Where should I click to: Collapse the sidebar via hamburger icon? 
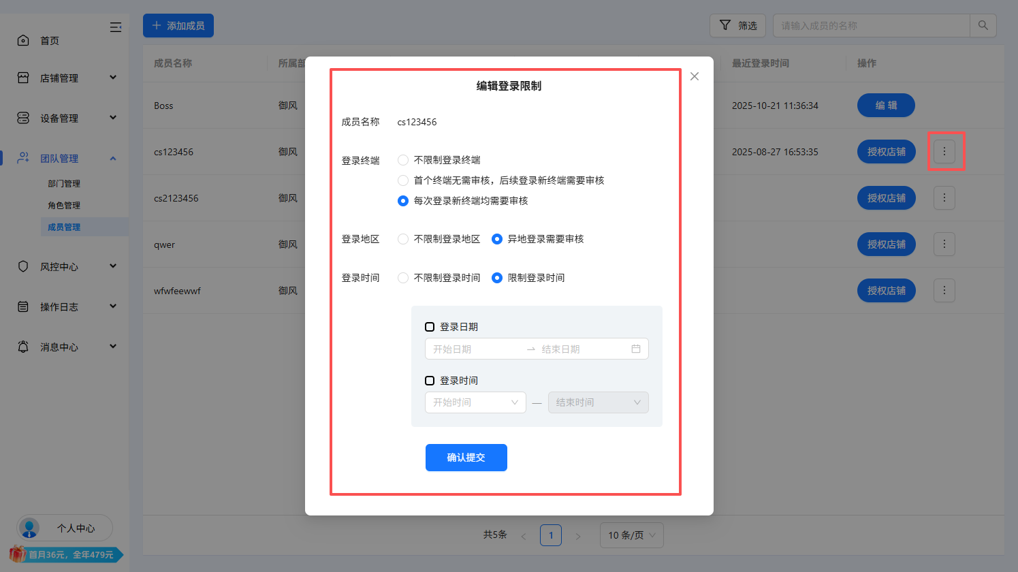(116, 27)
